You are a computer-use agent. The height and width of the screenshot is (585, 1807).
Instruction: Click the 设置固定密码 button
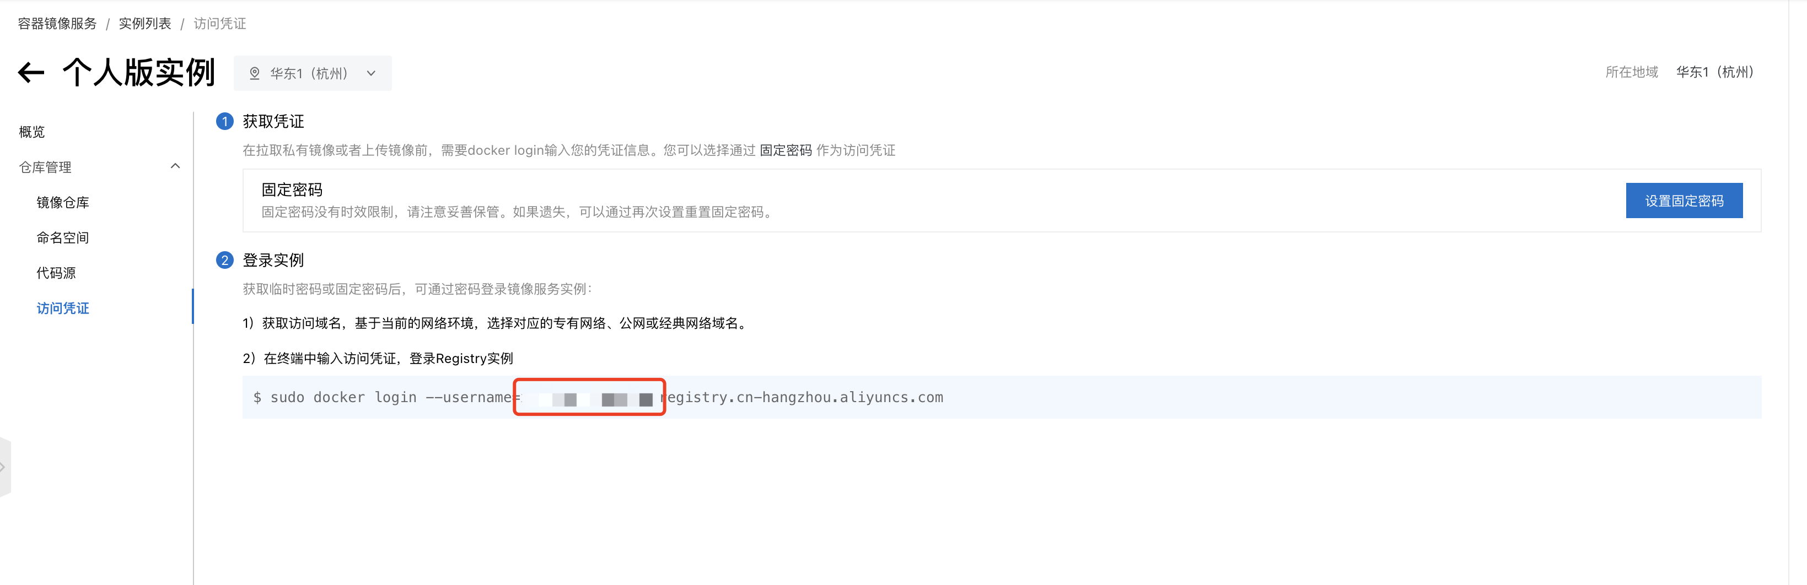1684,201
